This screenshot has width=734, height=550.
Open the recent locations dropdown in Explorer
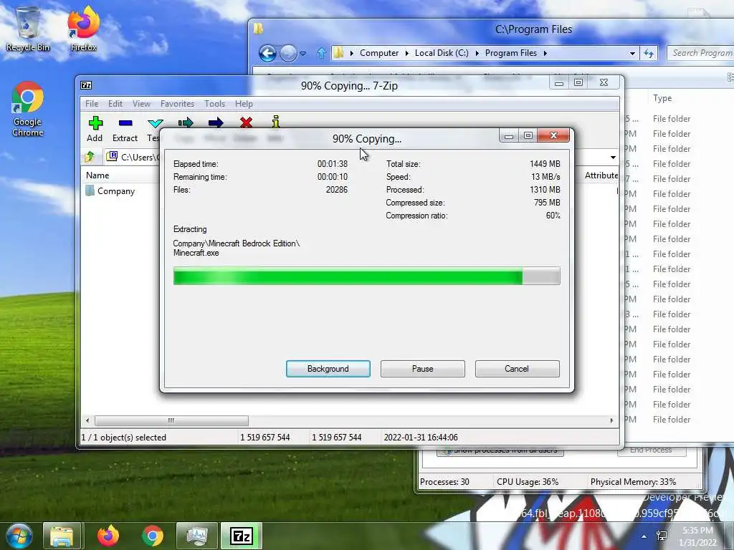pos(303,53)
